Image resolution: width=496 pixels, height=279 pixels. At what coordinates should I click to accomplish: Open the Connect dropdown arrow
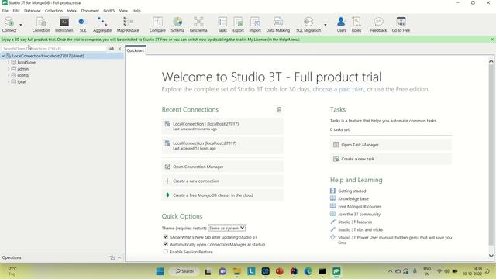pyautogui.click(x=21, y=25)
